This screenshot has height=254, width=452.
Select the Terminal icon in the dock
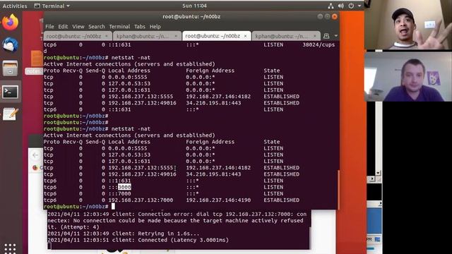11,92
